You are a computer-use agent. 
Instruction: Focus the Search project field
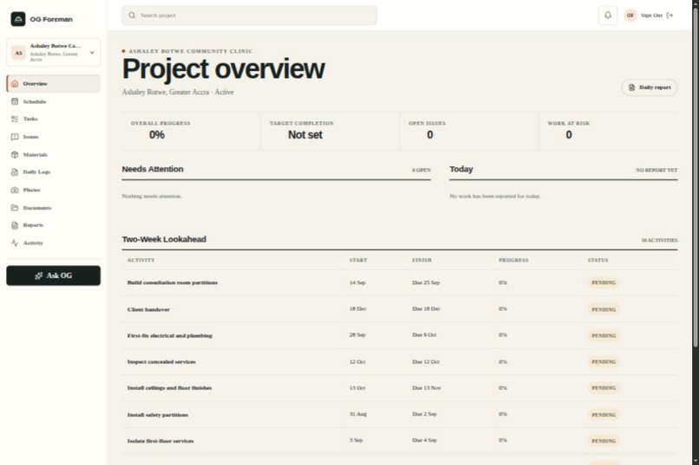[249, 15]
